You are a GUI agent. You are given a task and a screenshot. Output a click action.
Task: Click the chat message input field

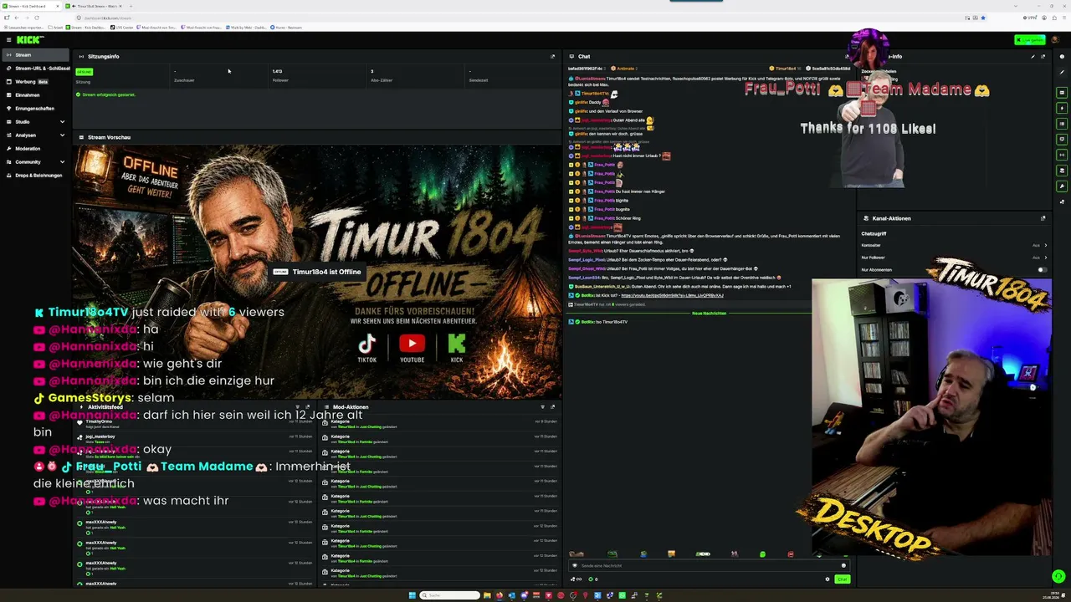(708, 566)
